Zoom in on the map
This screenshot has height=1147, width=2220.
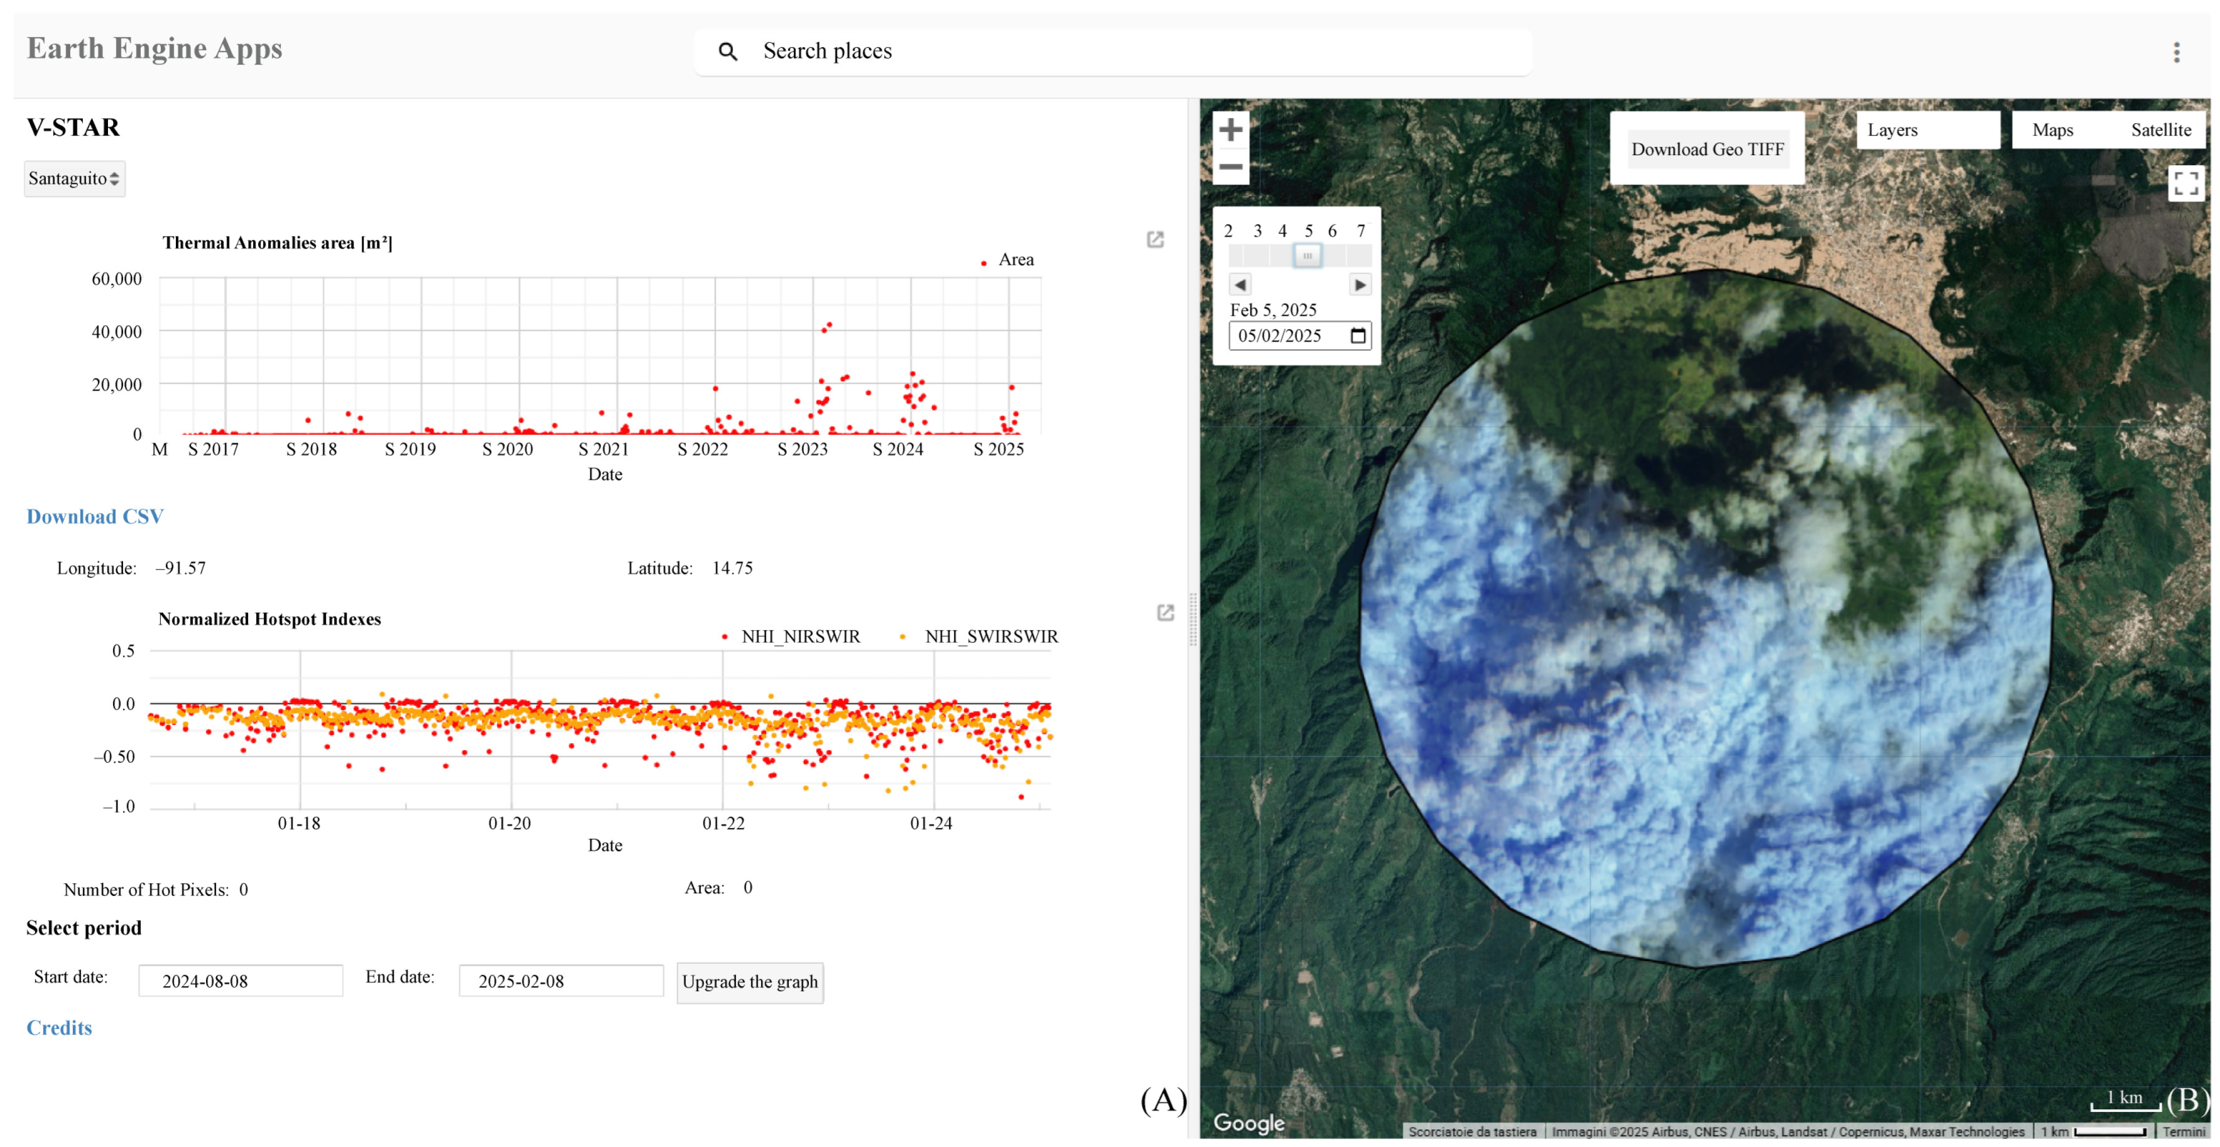click(1230, 129)
